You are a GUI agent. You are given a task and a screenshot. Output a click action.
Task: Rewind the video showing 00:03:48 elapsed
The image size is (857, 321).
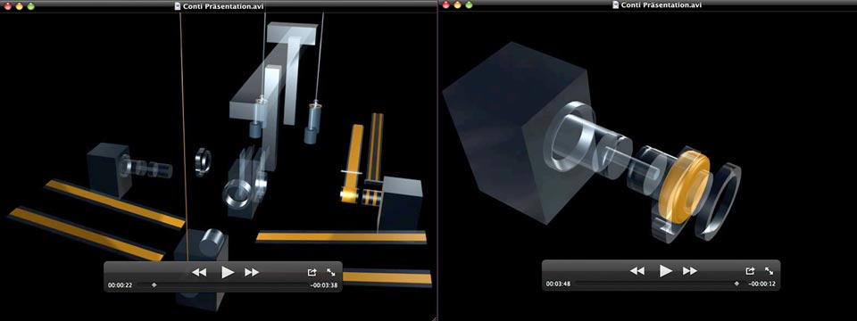pos(637,270)
